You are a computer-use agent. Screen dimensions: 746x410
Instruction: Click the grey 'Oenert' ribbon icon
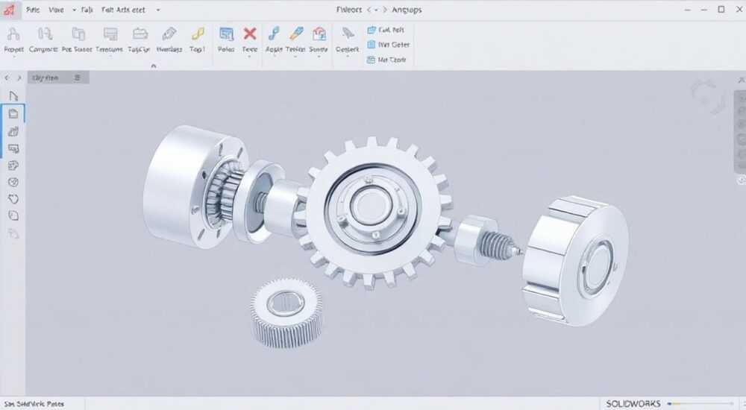pos(348,34)
